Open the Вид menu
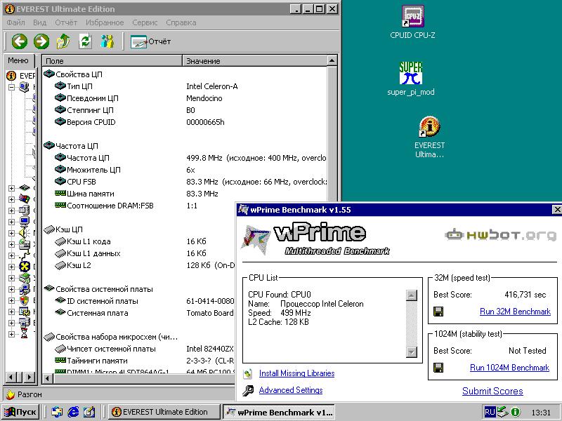Viewport: 562px width, 421px height. pos(40,22)
